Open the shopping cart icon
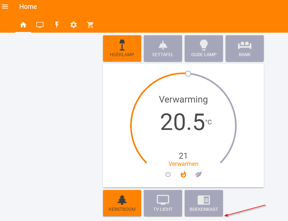 [x=91, y=24]
